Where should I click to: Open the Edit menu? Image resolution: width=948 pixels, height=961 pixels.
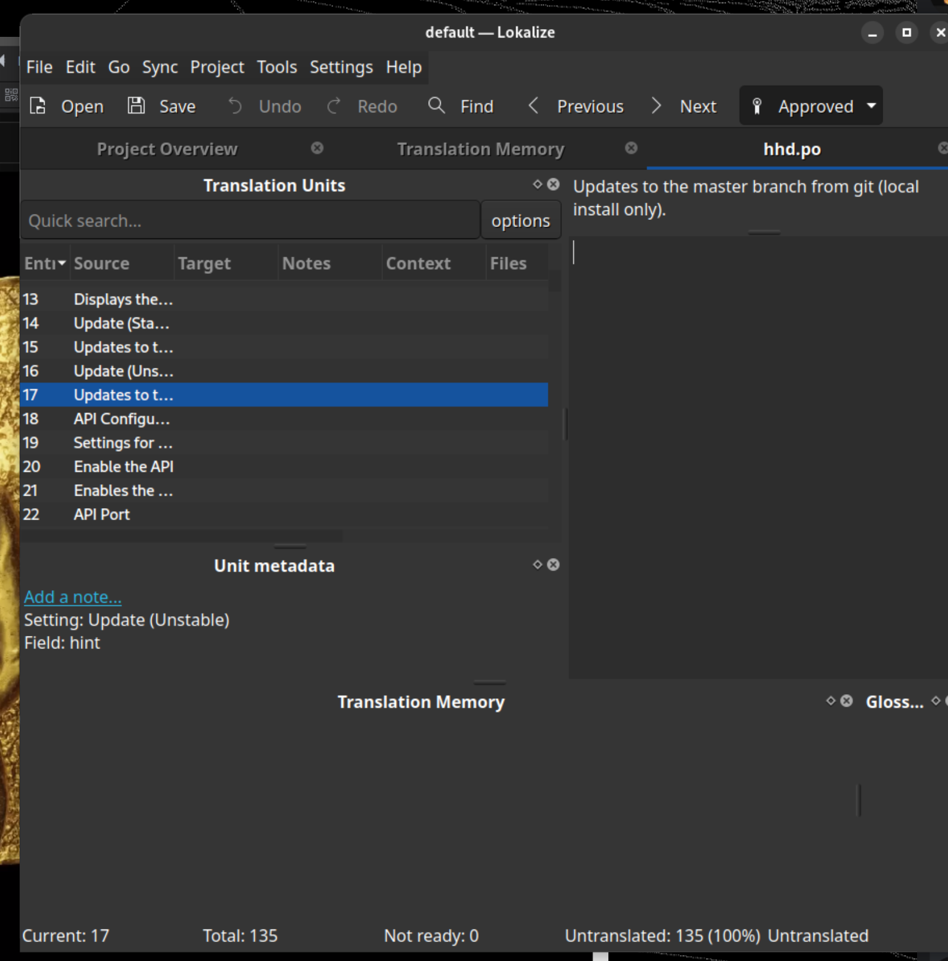coord(80,67)
